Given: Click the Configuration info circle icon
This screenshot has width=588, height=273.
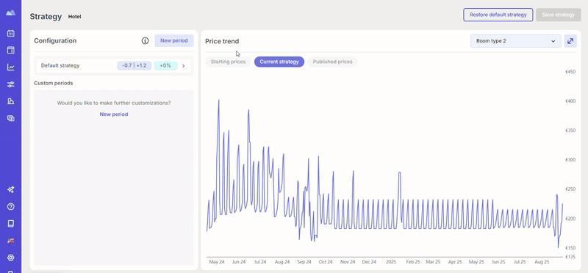Looking at the screenshot, I should [145, 41].
